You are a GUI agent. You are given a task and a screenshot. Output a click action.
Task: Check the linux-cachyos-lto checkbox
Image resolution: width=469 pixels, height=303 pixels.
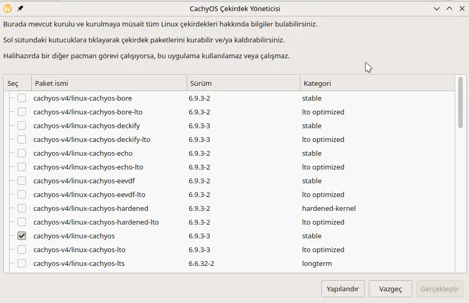pos(22,249)
